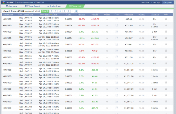Screen dimensions: 176x114
Task: Open chart icon for R57.96 trade
Action: tap(117, 32)
